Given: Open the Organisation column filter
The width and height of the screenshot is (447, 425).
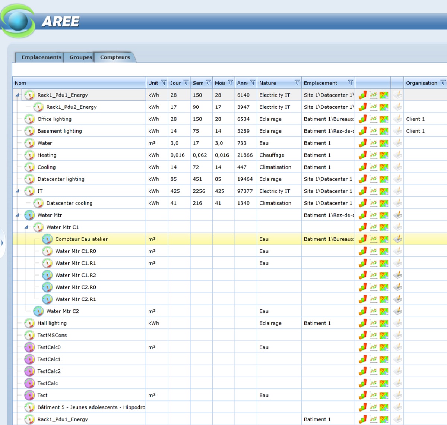Looking at the screenshot, I should [x=443, y=83].
